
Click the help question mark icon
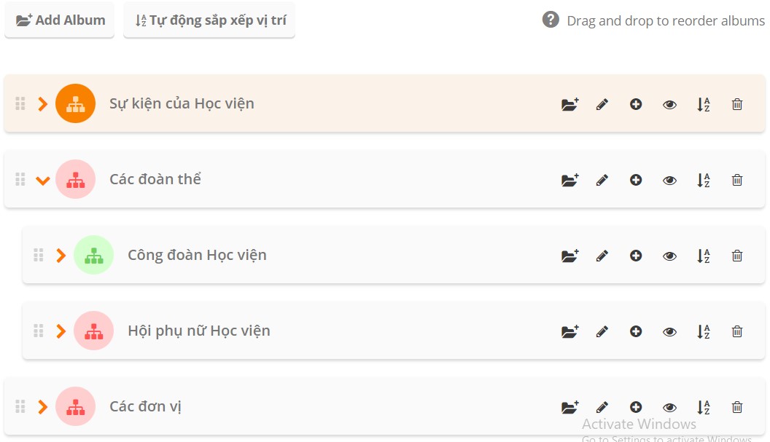tap(551, 20)
